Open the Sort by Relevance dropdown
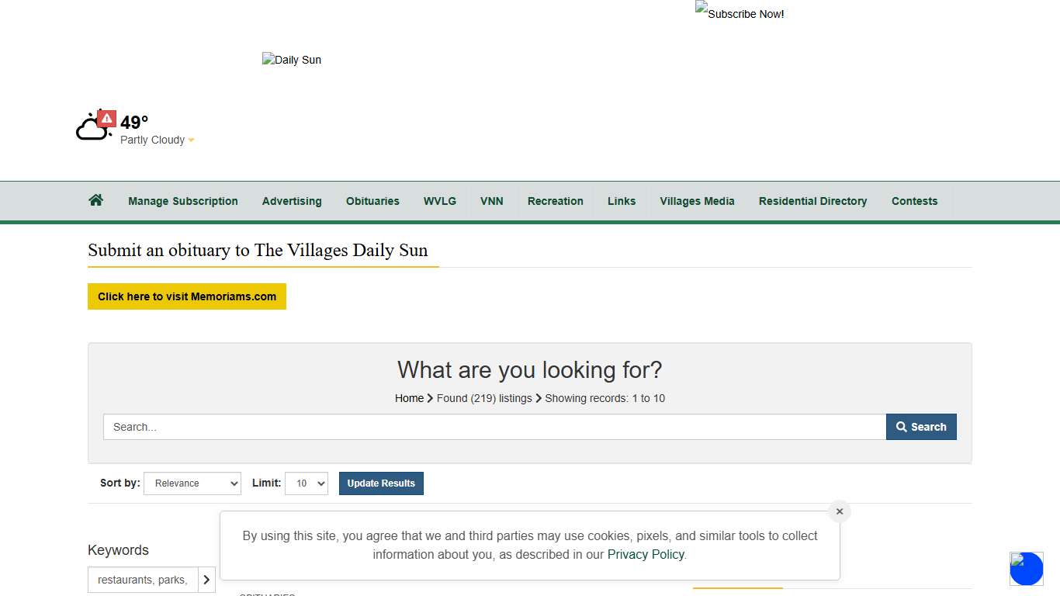Screen dimensions: 1060x596 pyautogui.click(x=192, y=483)
